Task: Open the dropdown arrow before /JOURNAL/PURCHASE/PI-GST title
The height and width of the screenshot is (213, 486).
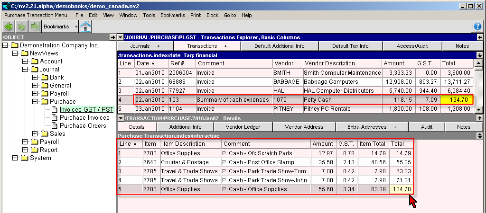Action: tap(121, 37)
